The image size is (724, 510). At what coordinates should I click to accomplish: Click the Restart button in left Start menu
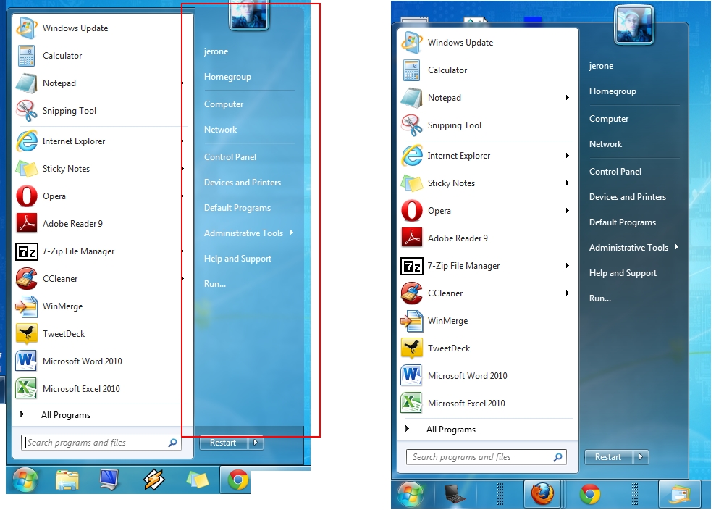pos(223,443)
